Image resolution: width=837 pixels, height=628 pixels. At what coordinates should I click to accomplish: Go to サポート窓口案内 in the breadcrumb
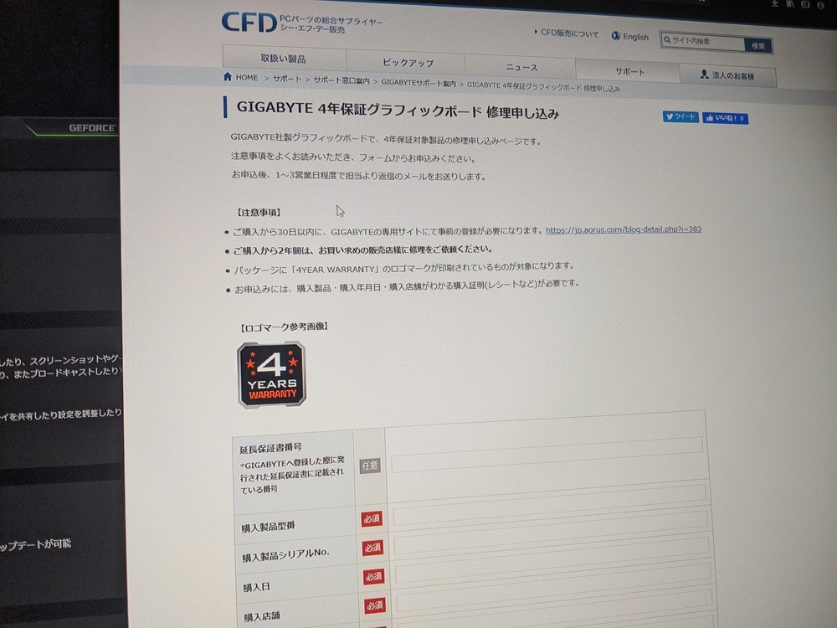[341, 80]
